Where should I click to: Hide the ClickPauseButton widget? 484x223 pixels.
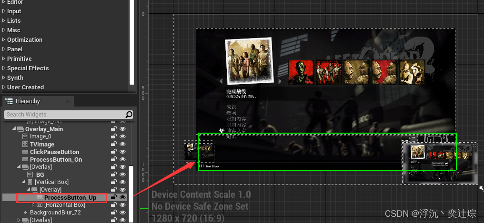pyautogui.click(x=122, y=152)
